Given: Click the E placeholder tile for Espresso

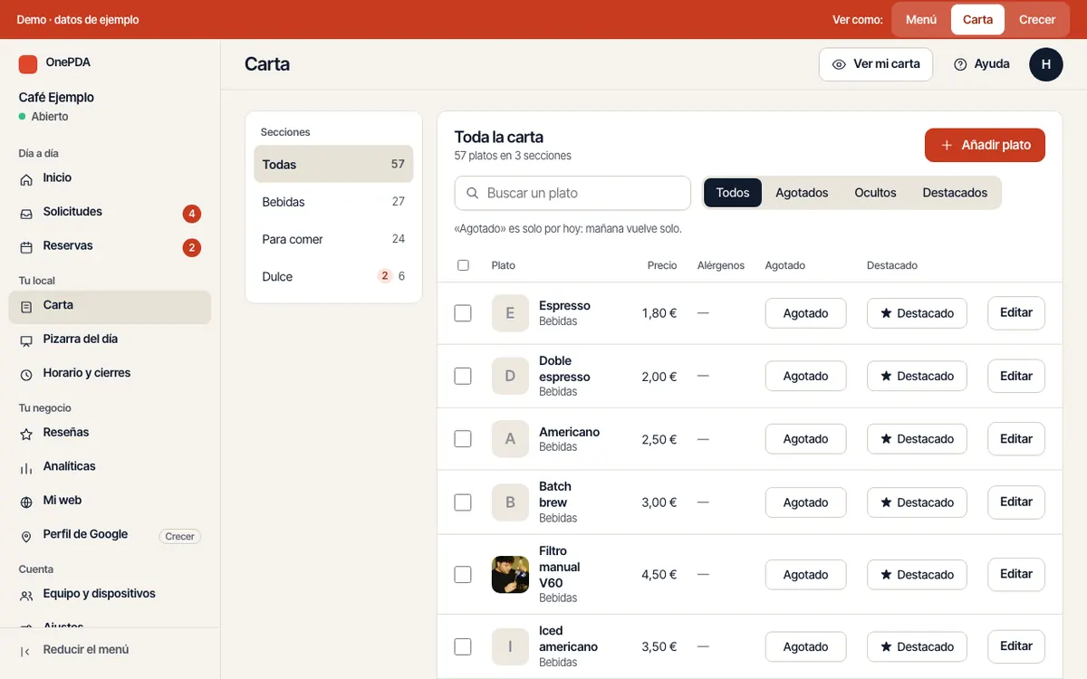Looking at the screenshot, I should [x=510, y=313].
